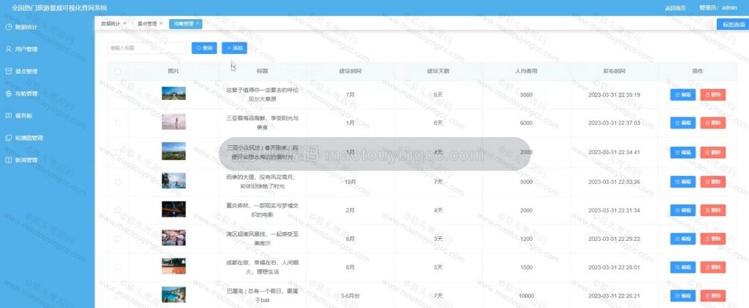Open the 三亚看海品海鲜 thumbnail image
The image size is (749, 308).
[x=173, y=122]
